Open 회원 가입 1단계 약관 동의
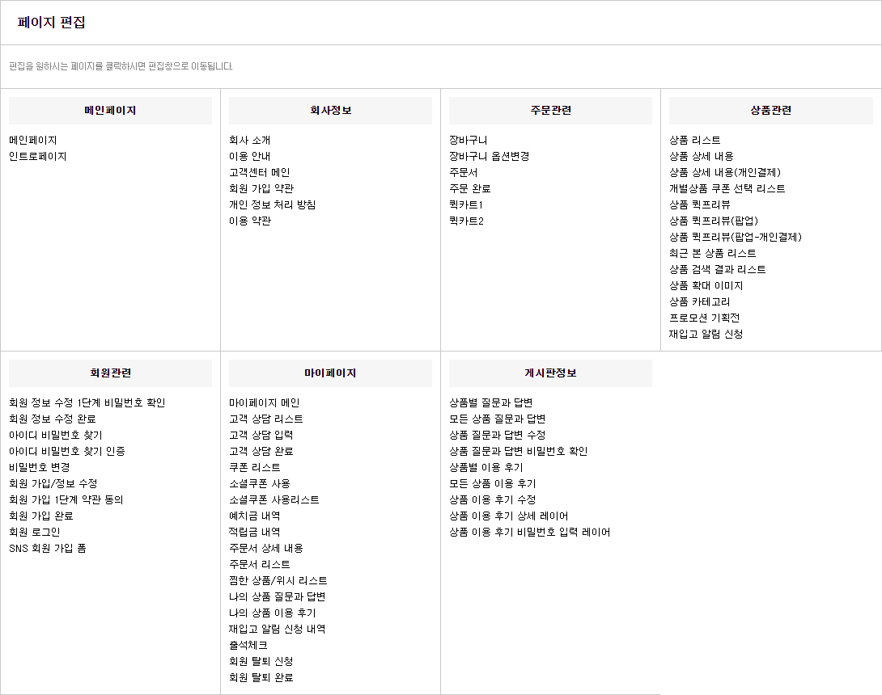Screen dimensions: 882x695 66,500
